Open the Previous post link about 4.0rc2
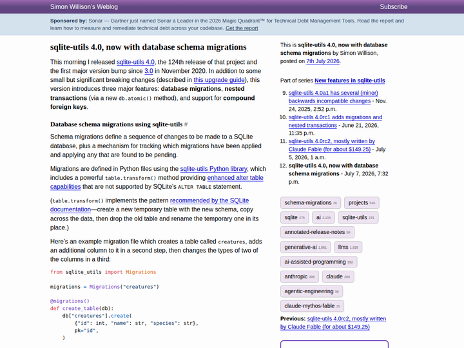 (333, 323)
